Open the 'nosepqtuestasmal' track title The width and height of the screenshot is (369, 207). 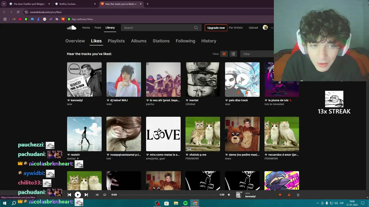[x=125, y=155]
